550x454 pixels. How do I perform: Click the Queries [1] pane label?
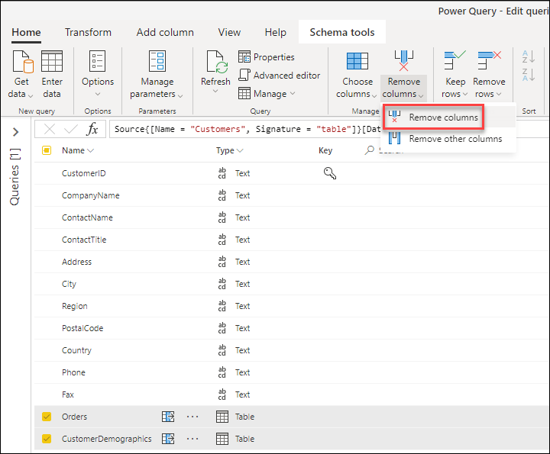tap(15, 177)
